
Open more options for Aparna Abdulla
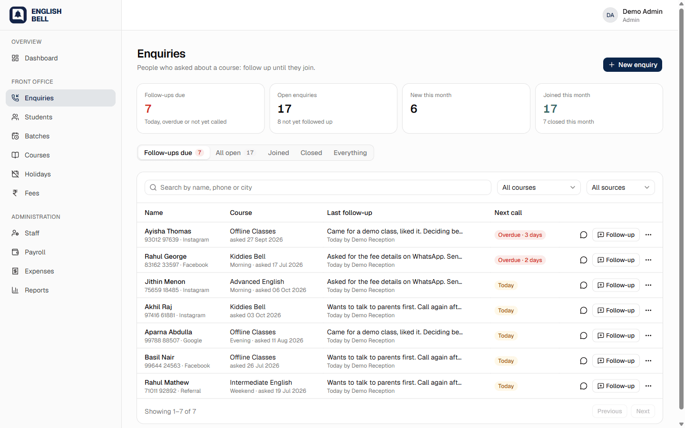coord(648,336)
